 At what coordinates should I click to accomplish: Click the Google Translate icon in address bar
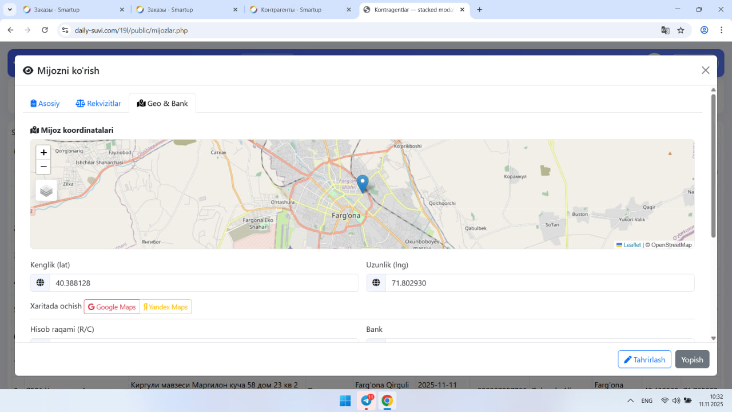pyautogui.click(x=665, y=30)
